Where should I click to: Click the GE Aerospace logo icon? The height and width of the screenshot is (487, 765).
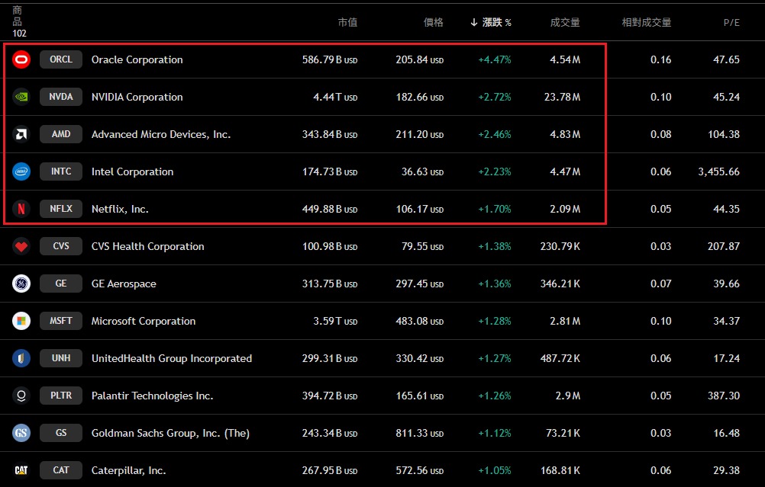click(x=21, y=284)
